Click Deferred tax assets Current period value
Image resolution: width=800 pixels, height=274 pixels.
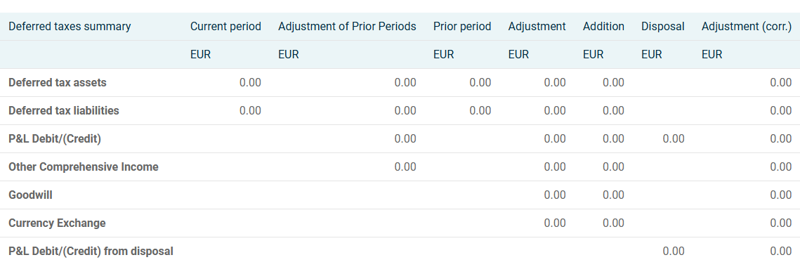click(x=250, y=83)
